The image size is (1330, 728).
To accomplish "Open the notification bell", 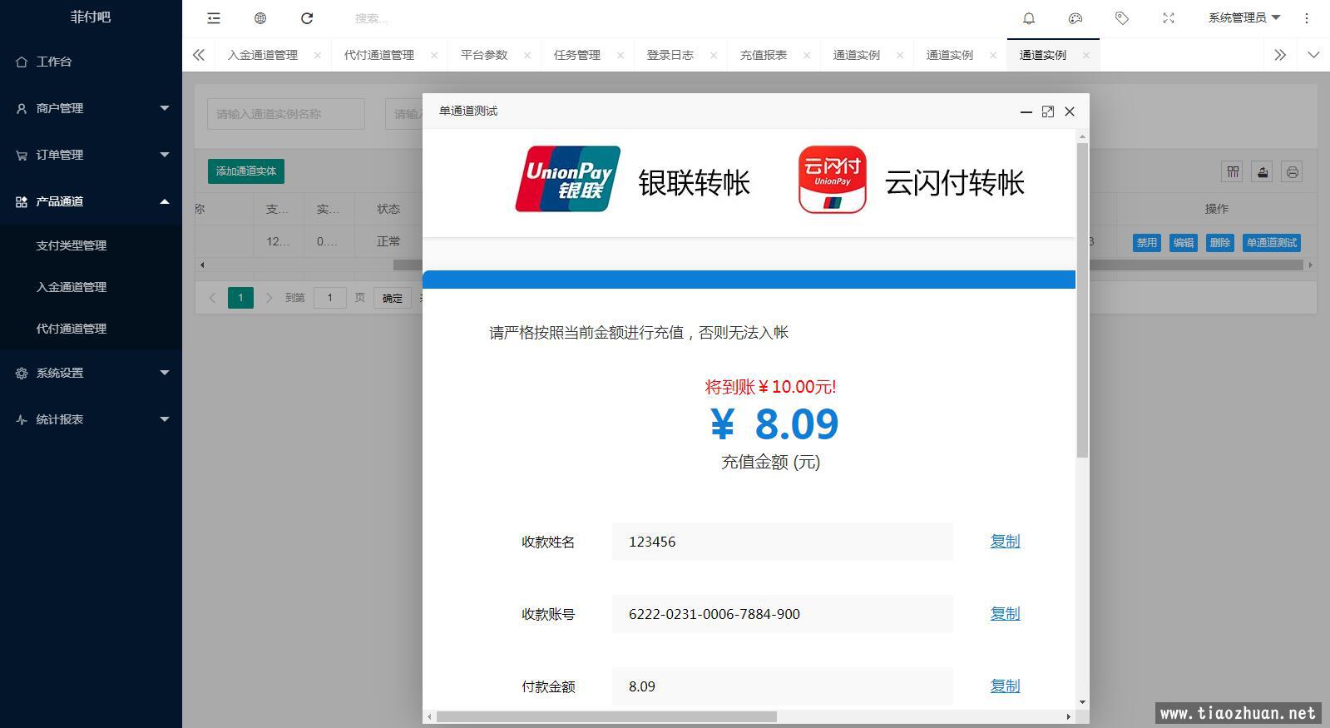I will point(1029,18).
